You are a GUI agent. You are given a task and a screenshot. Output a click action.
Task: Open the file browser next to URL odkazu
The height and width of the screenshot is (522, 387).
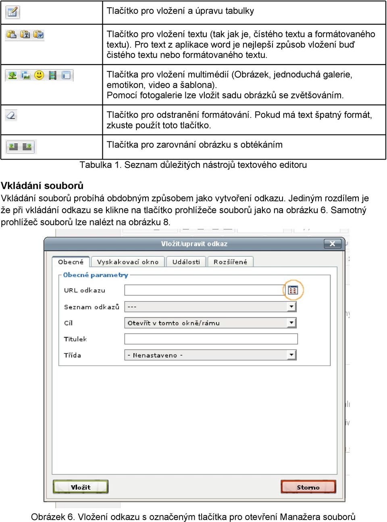pyautogui.click(x=293, y=290)
